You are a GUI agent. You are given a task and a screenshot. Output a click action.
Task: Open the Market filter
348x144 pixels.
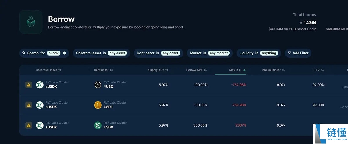pos(210,53)
